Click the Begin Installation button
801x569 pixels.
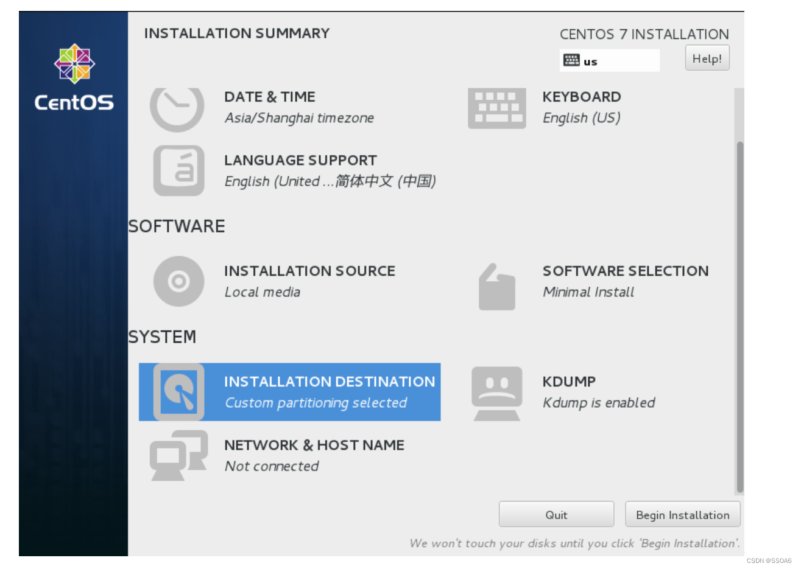point(683,515)
